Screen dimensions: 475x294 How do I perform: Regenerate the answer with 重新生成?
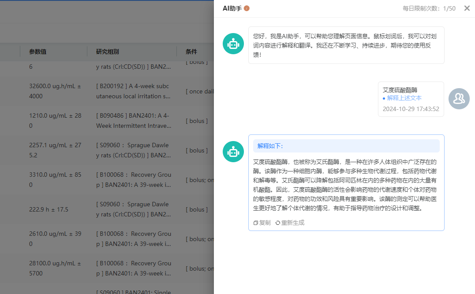[290, 223]
